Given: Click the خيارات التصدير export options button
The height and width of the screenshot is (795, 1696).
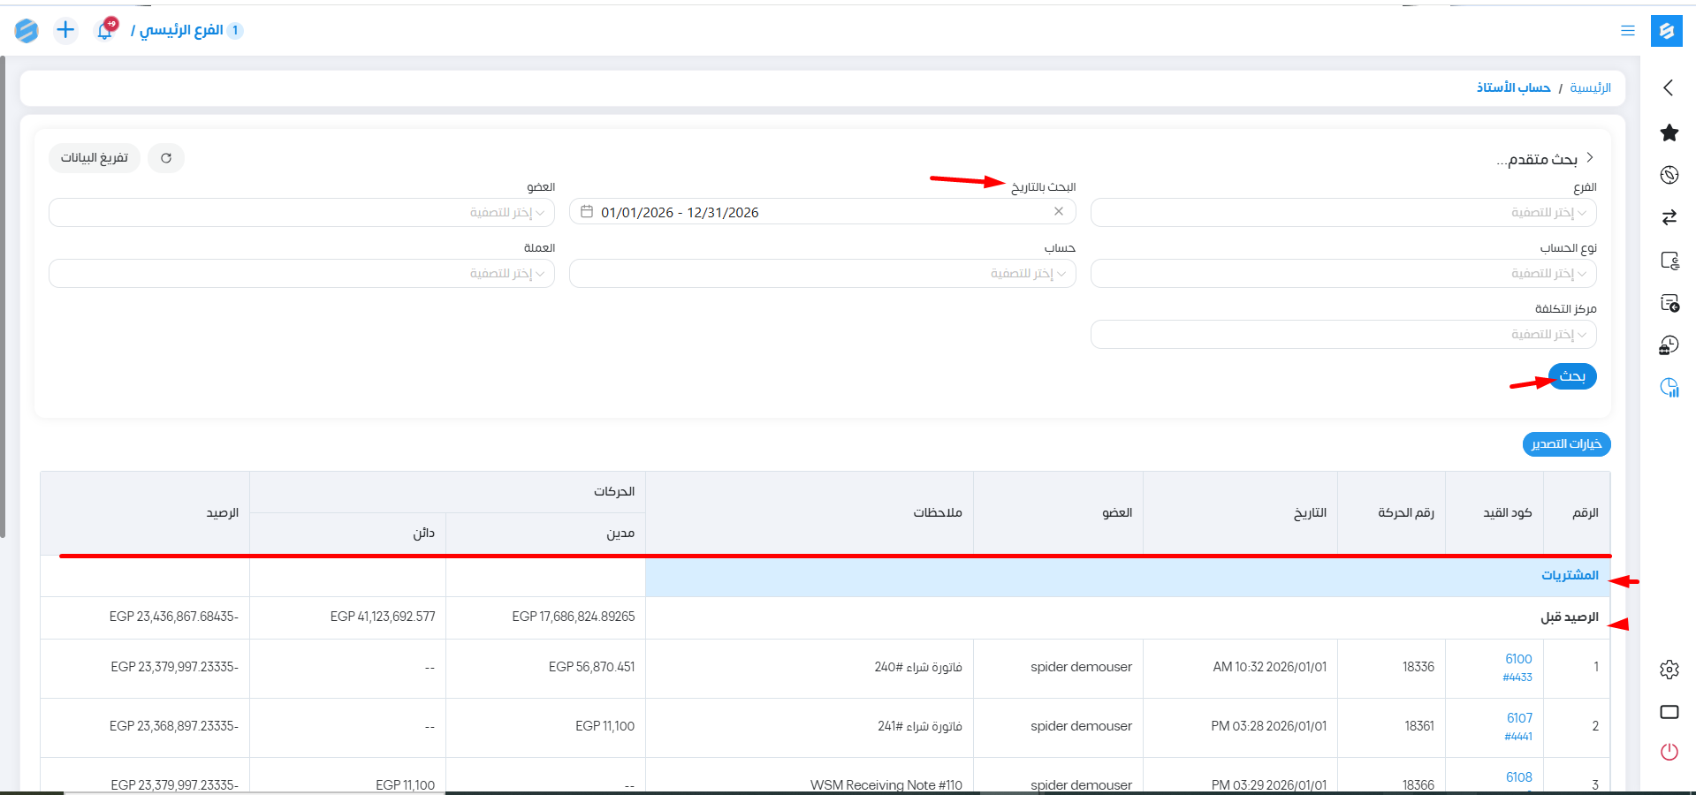Looking at the screenshot, I should pos(1566,443).
